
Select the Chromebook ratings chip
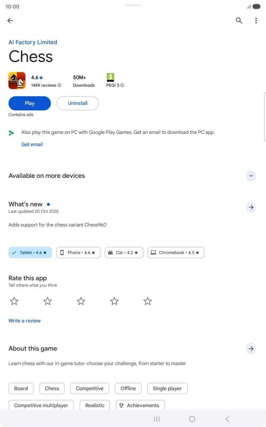point(176,252)
